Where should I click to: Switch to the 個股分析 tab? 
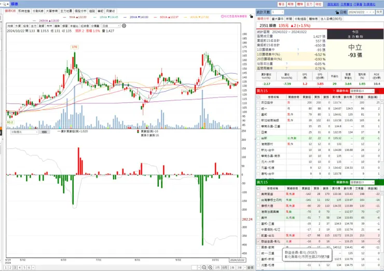click(80, 11)
